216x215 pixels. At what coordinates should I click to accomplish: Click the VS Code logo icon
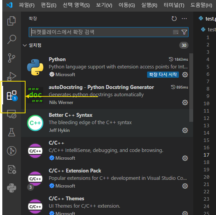click(9, 5)
